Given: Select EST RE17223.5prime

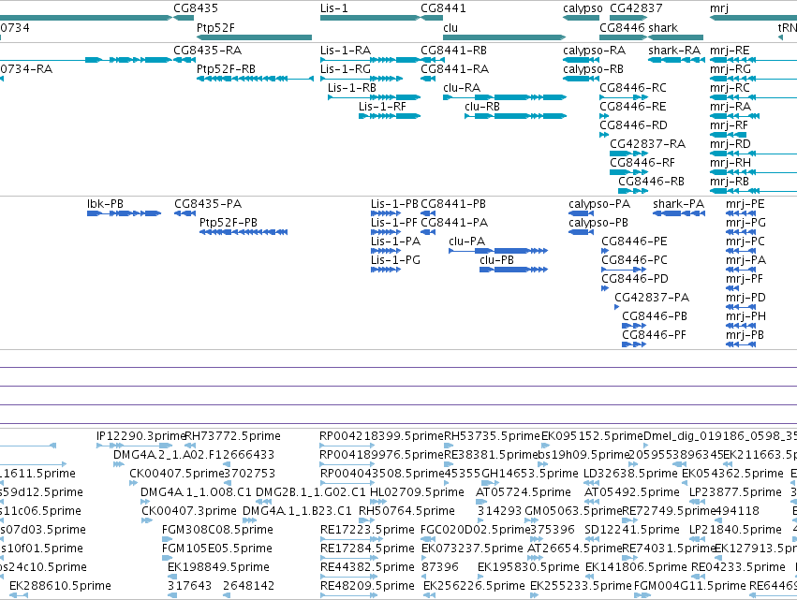Looking at the screenshot, I should (x=367, y=530).
